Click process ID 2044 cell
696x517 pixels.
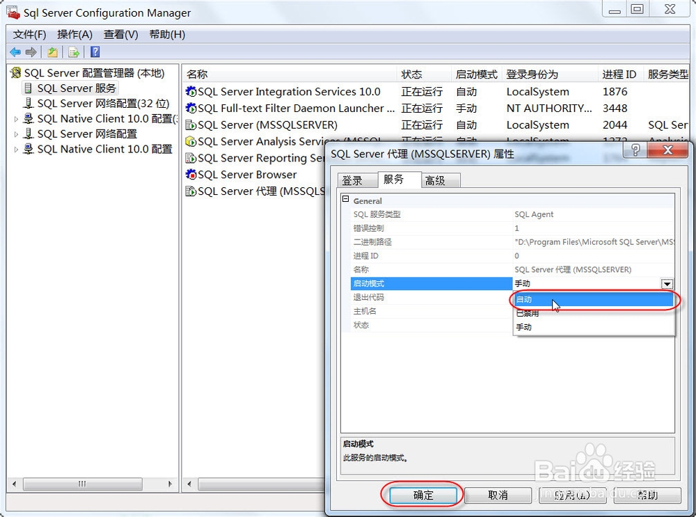615,125
